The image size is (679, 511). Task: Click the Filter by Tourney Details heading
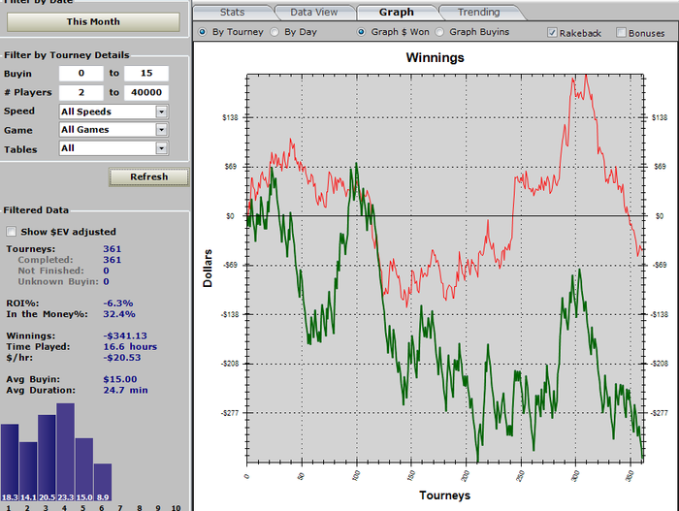coord(67,55)
